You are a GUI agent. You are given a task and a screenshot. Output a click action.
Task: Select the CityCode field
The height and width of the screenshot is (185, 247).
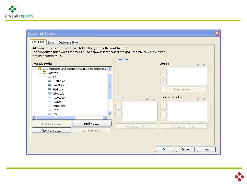pyautogui.click(x=58, y=93)
